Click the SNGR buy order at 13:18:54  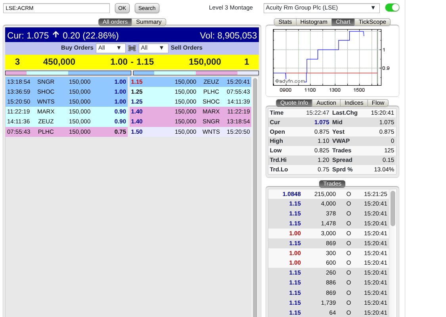click(66, 82)
